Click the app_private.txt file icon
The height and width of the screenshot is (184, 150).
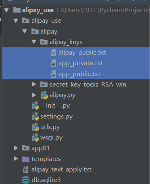coord(53,63)
